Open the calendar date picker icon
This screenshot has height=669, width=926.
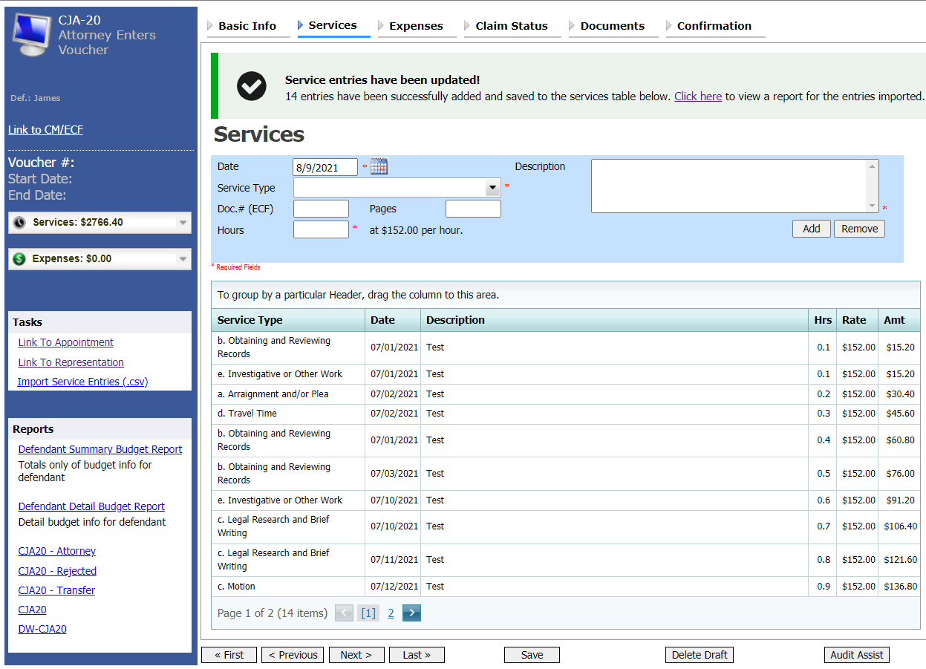tap(379, 167)
